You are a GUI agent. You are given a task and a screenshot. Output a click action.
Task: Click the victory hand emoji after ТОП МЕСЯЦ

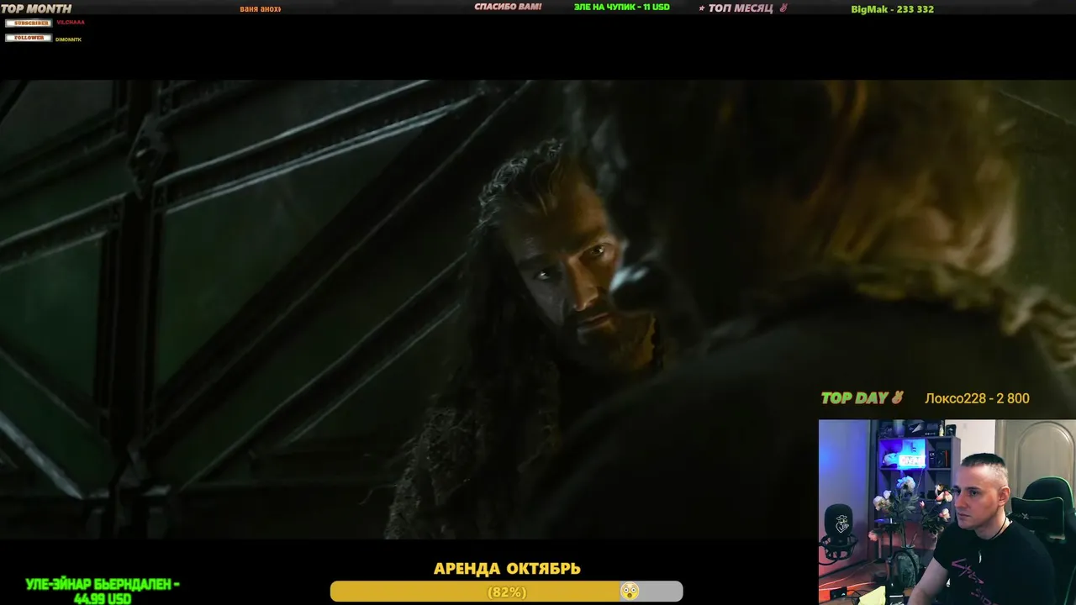click(783, 8)
